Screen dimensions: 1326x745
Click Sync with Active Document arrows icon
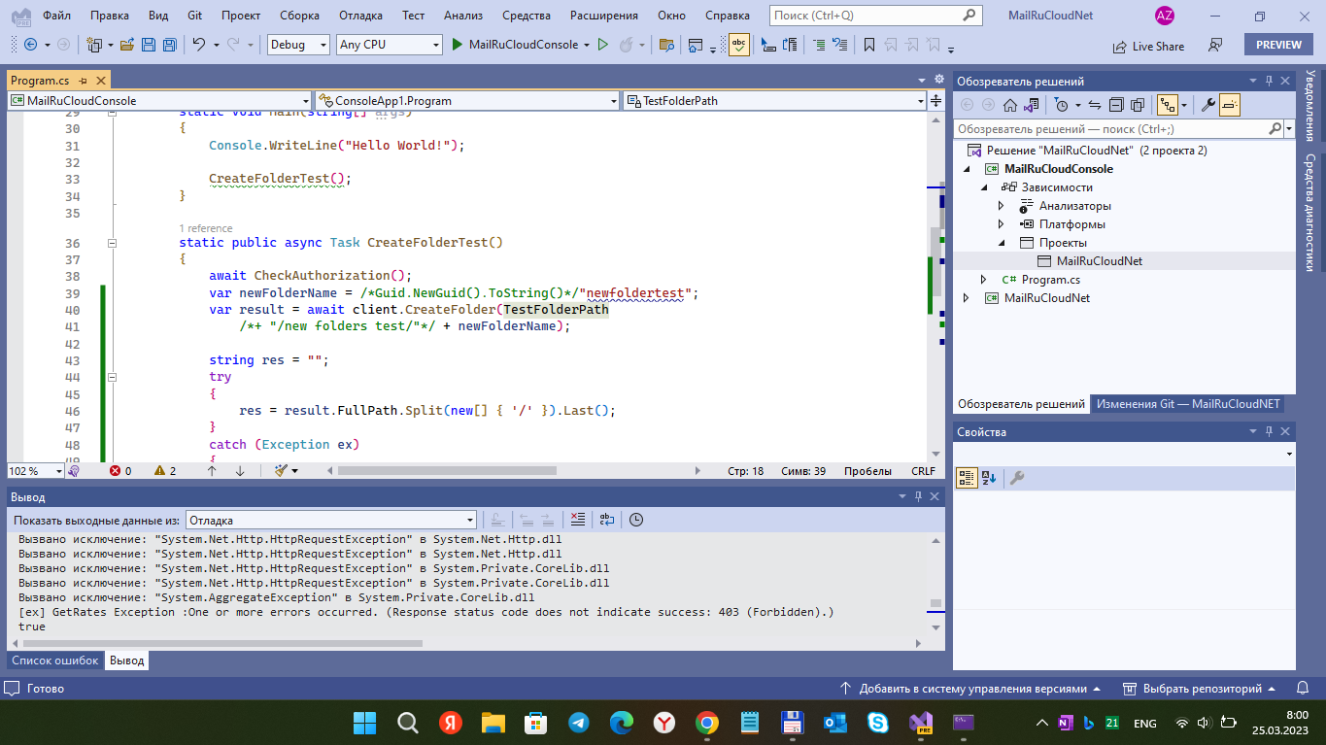point(1094,105)
